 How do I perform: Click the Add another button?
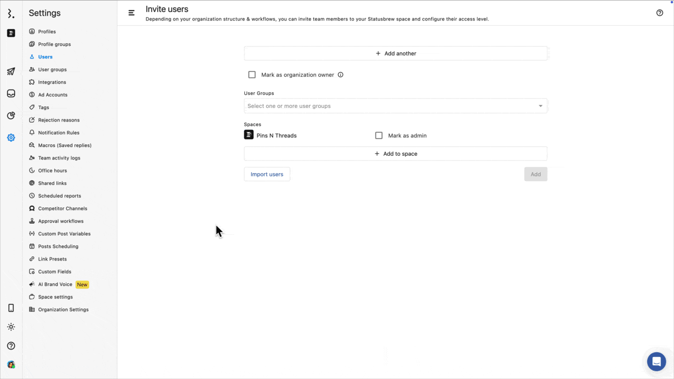395,53
